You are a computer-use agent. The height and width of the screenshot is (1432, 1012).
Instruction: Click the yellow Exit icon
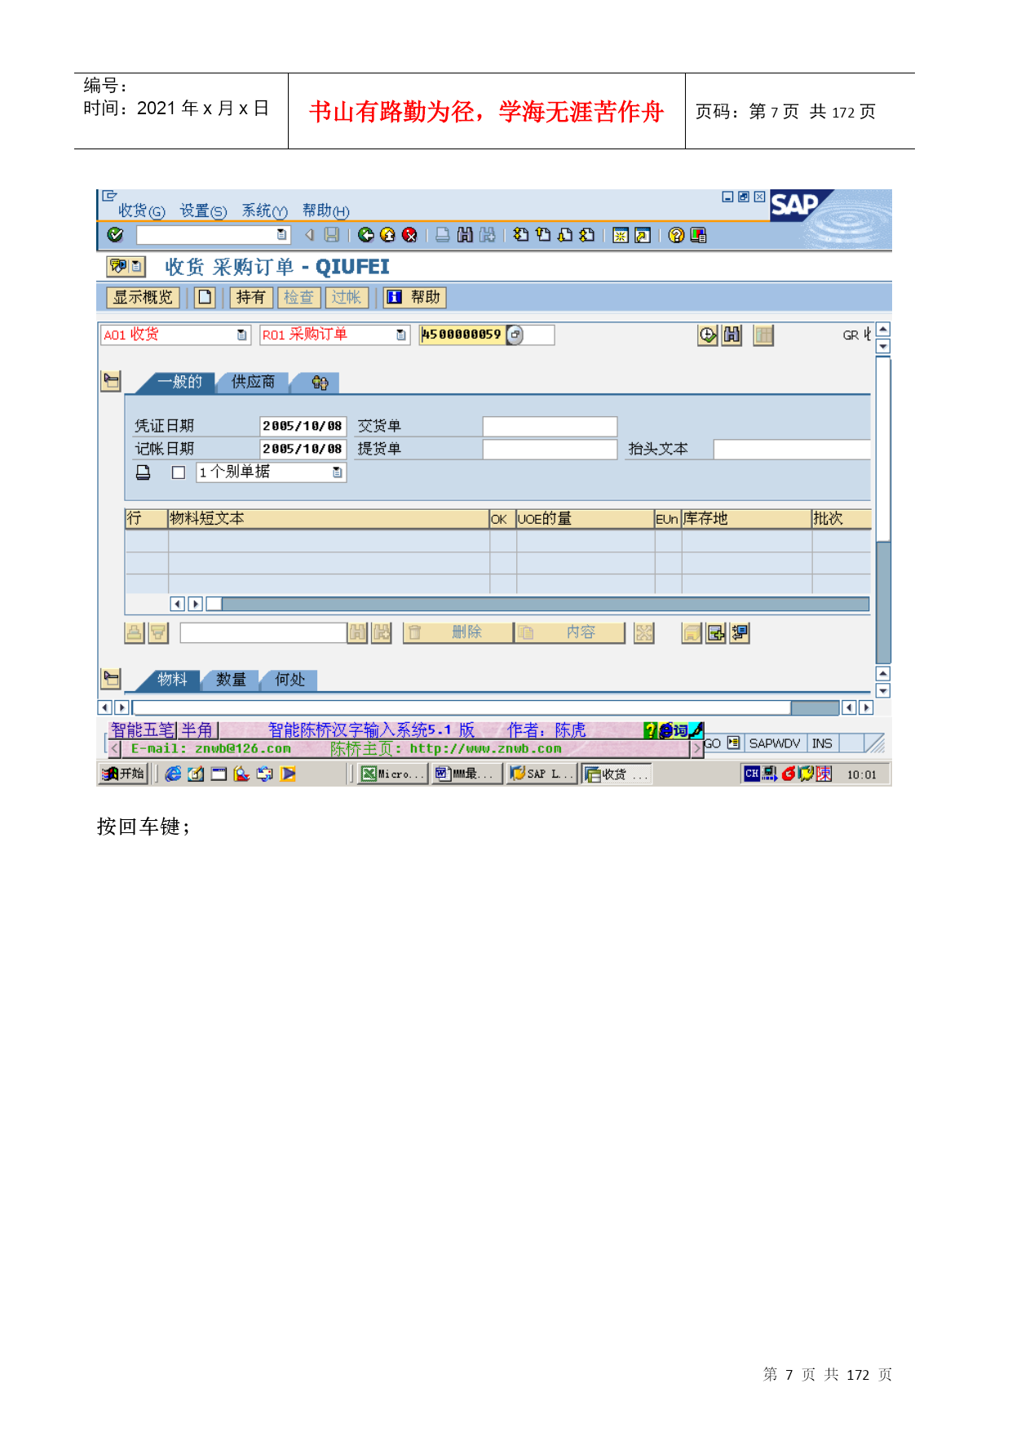(388, 235)
